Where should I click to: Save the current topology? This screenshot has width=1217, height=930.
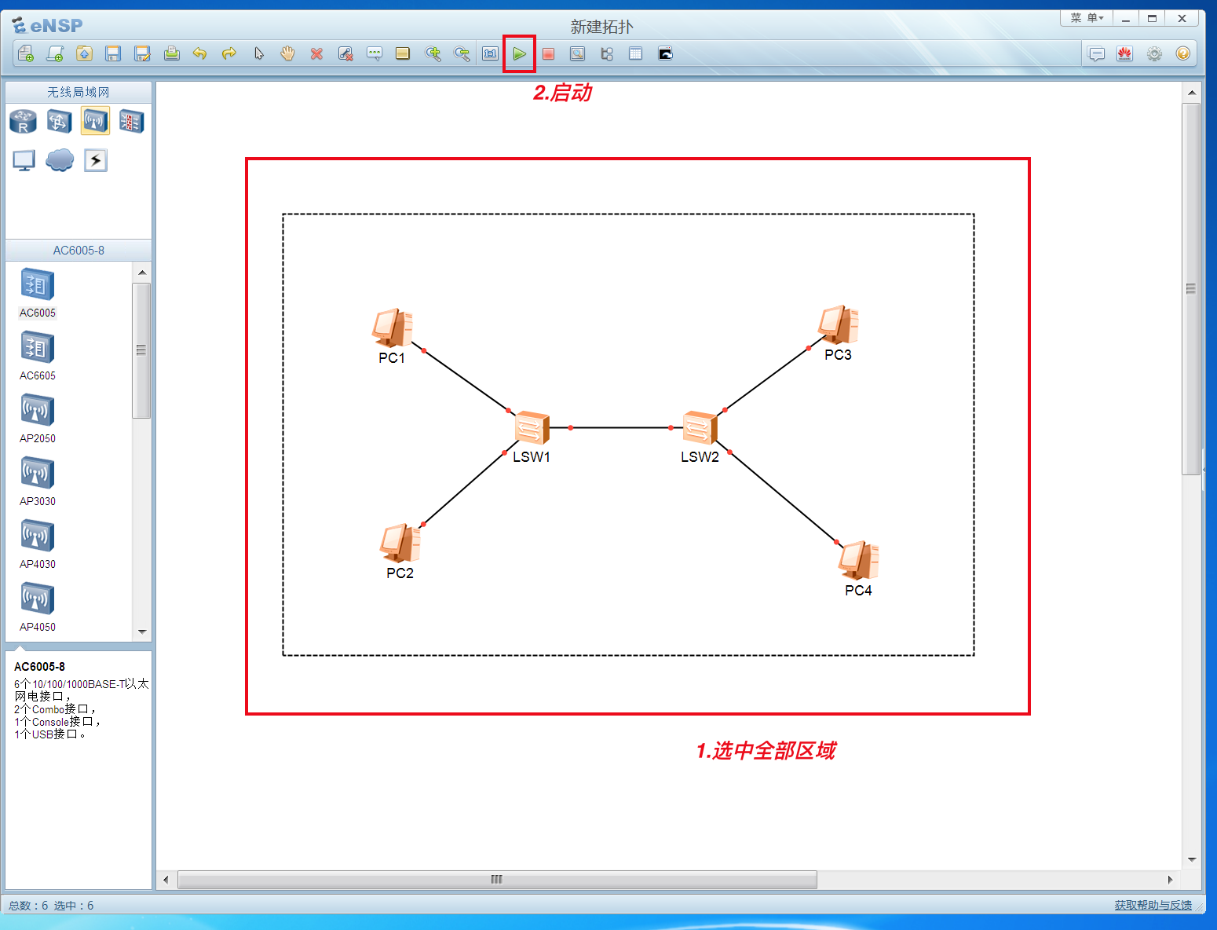click(113, 53)
